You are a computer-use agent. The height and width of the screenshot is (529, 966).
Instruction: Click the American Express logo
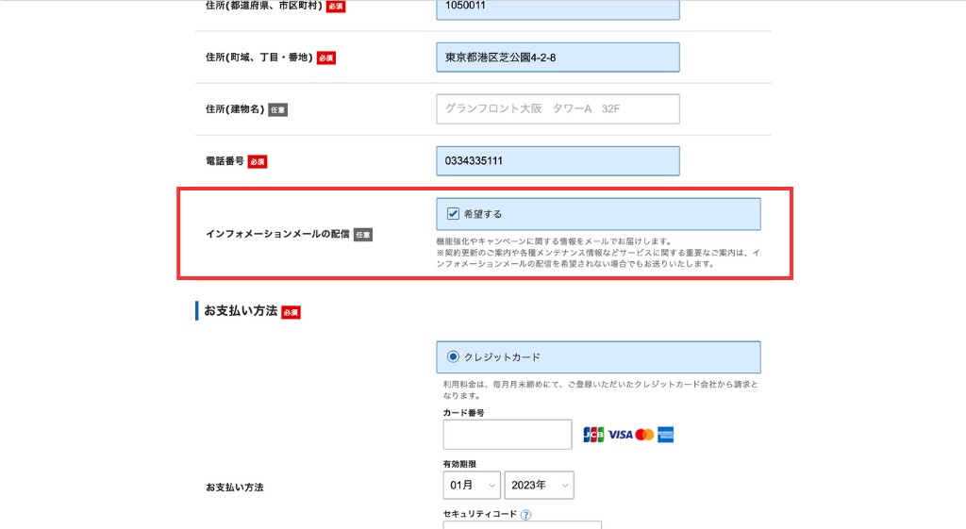pyautogui.click(x=666, y=435)
